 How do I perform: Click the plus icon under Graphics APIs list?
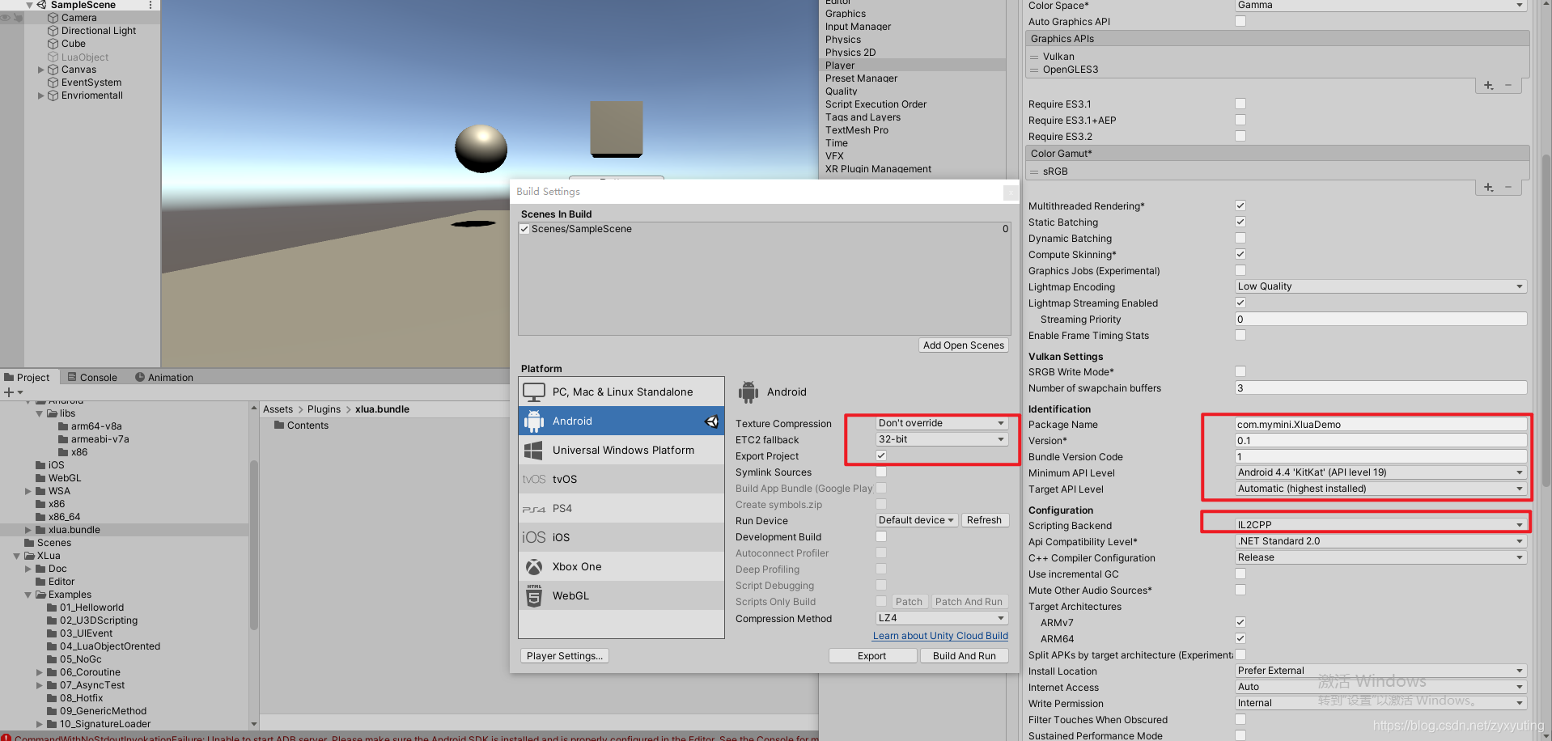point(1489,85)
